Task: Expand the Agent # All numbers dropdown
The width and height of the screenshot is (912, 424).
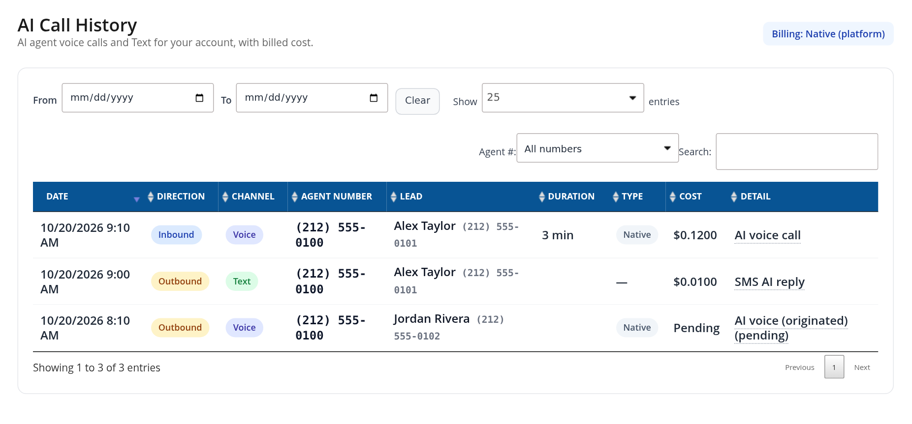Action: [598, 148]
